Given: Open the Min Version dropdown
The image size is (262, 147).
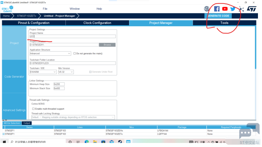Looking at the screenshot, I should coord(66,72).
